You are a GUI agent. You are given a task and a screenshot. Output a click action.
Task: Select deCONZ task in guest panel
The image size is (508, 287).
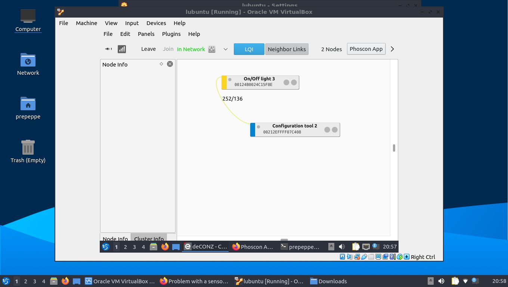205,247
